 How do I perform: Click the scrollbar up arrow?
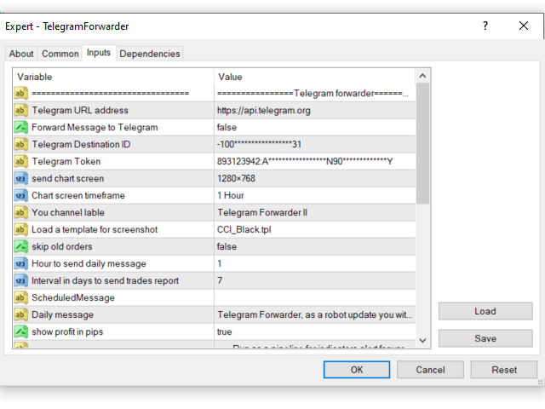click(x=422, y=76)
